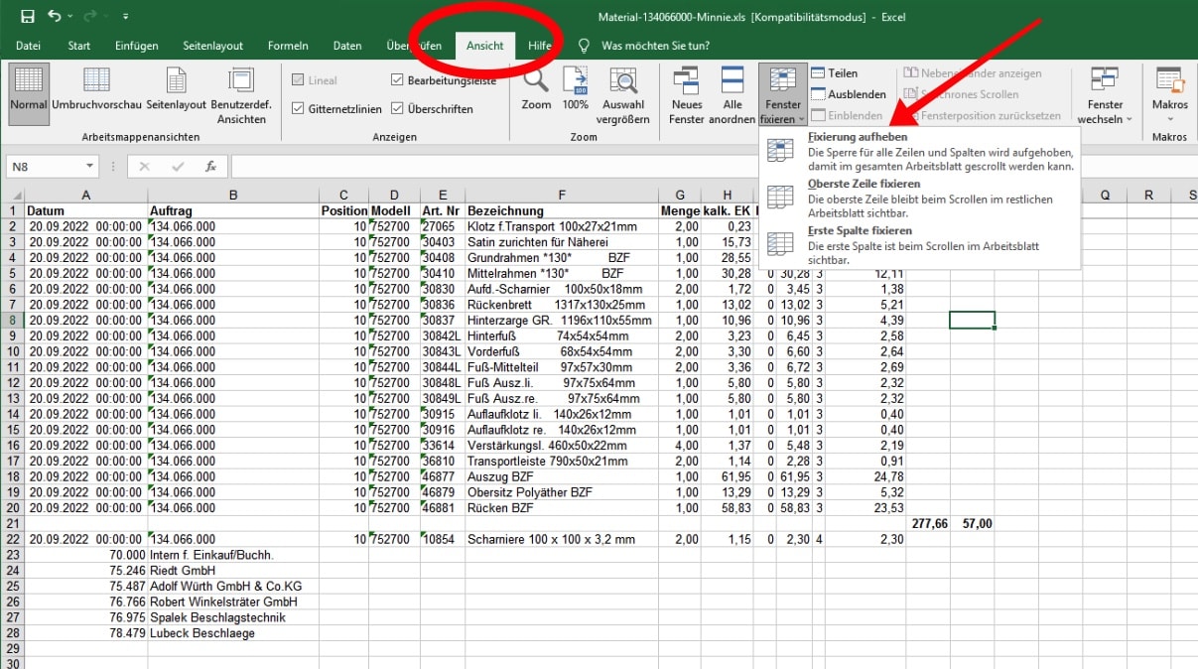This screenshot has width=1198, height=669.
Task: Click the Ausblenden button
Action: click(x=848, y=94)
